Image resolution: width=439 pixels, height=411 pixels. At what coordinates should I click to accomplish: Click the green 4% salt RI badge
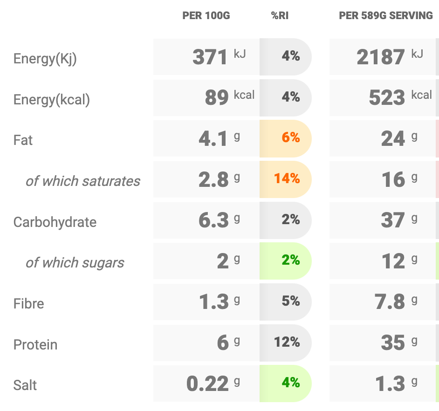pos(290,383)
